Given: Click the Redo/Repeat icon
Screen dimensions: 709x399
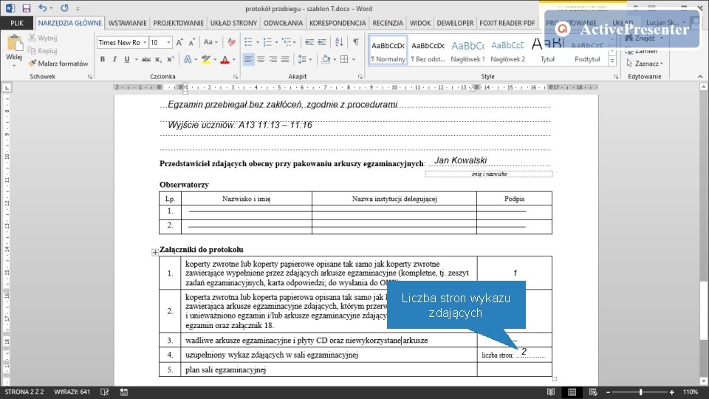Looking at the screenshot, I should point(64,8).
